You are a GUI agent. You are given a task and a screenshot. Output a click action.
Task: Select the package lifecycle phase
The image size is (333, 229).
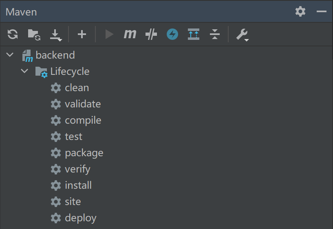click(84, 153)
